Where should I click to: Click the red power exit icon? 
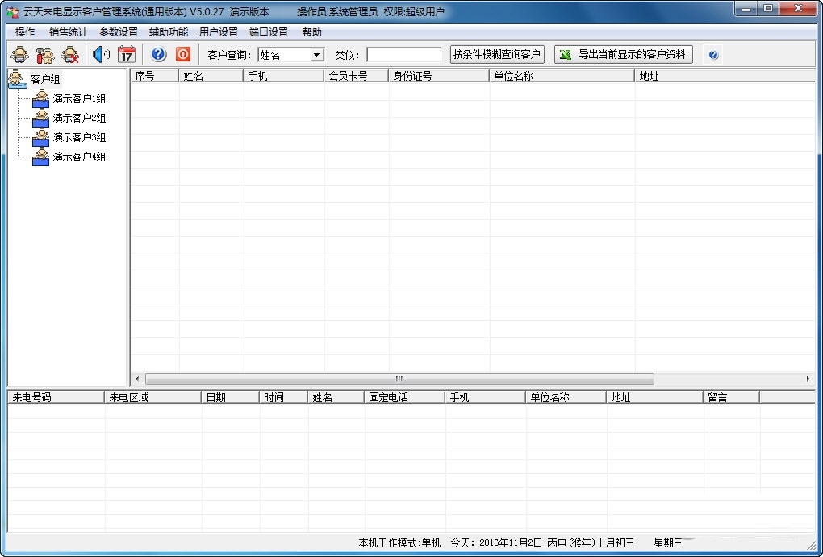[183, 55]
